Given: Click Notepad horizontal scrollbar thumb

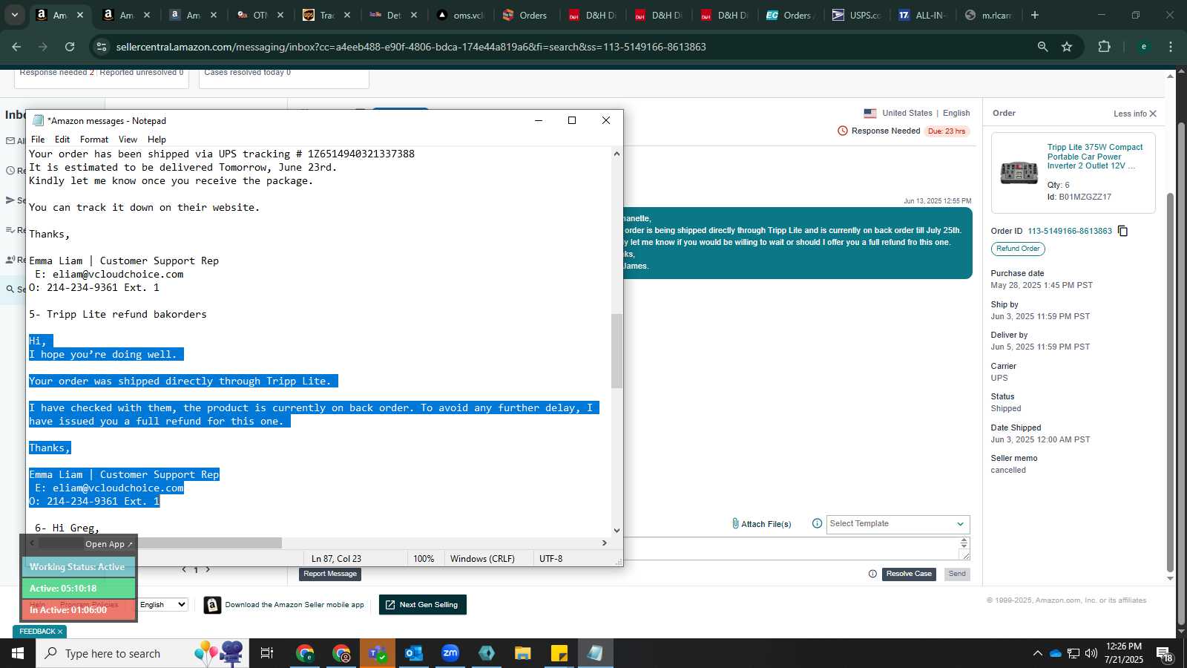Looking at the screenshot, I should 160,543.
